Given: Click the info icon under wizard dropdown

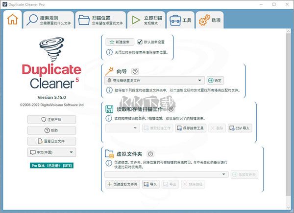Looking at the screenshot, I should (109, 90).
